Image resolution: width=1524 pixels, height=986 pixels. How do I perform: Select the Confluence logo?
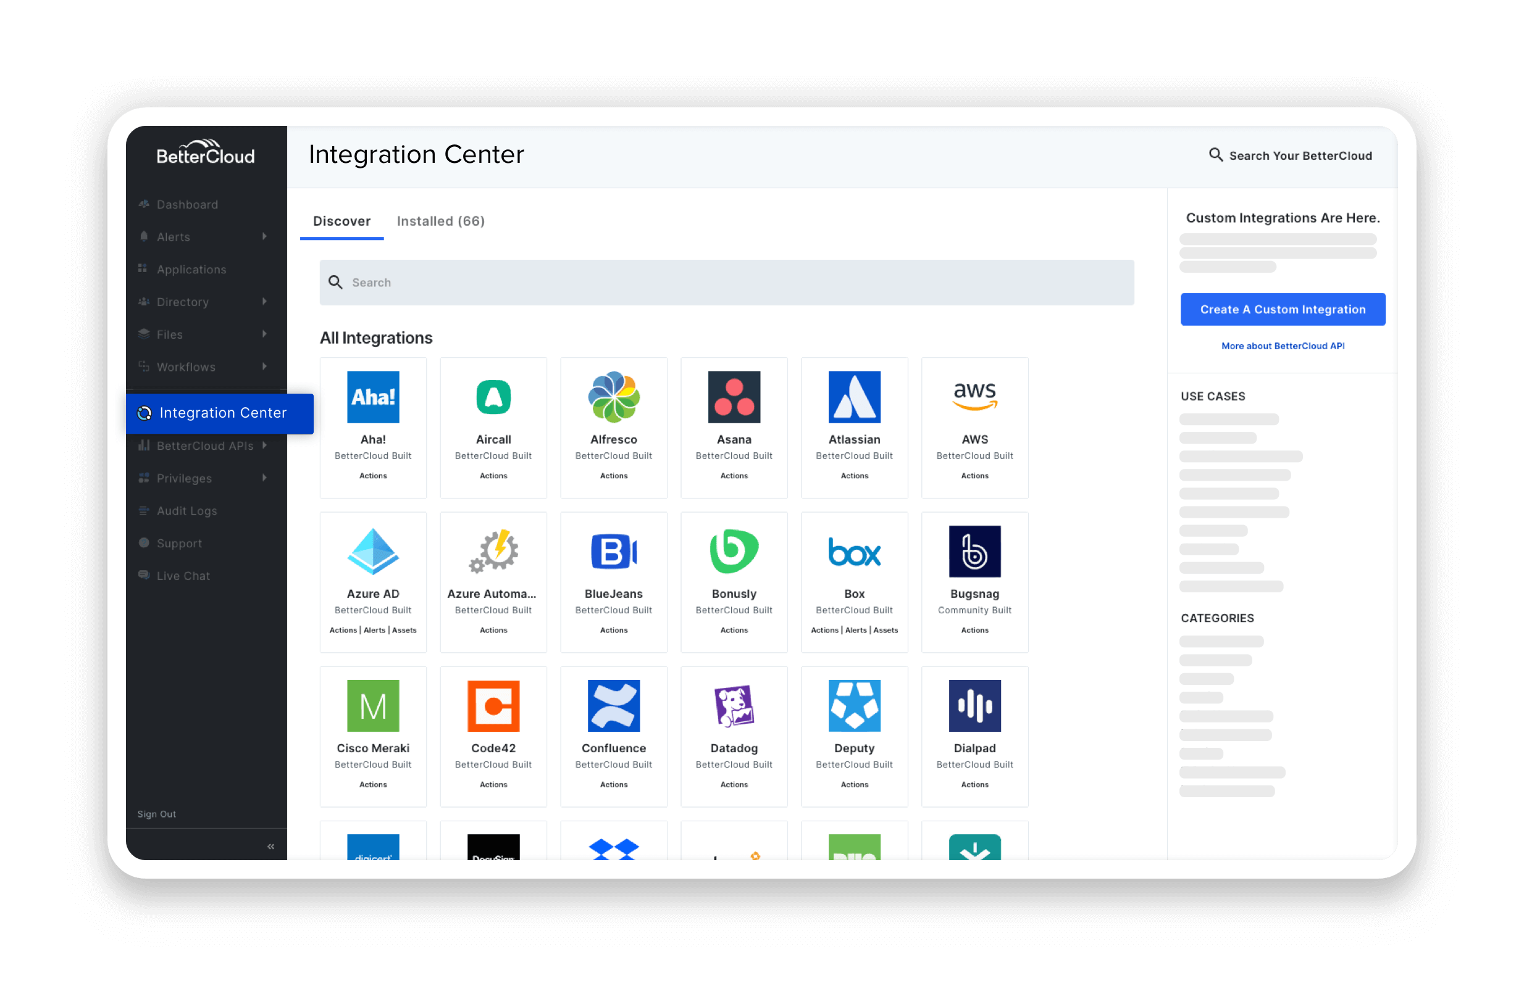click(x=613, y=705)
